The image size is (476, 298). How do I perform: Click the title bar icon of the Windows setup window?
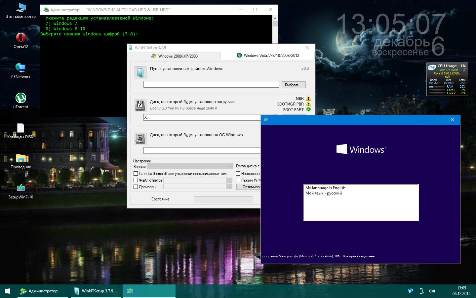[266, 120]
